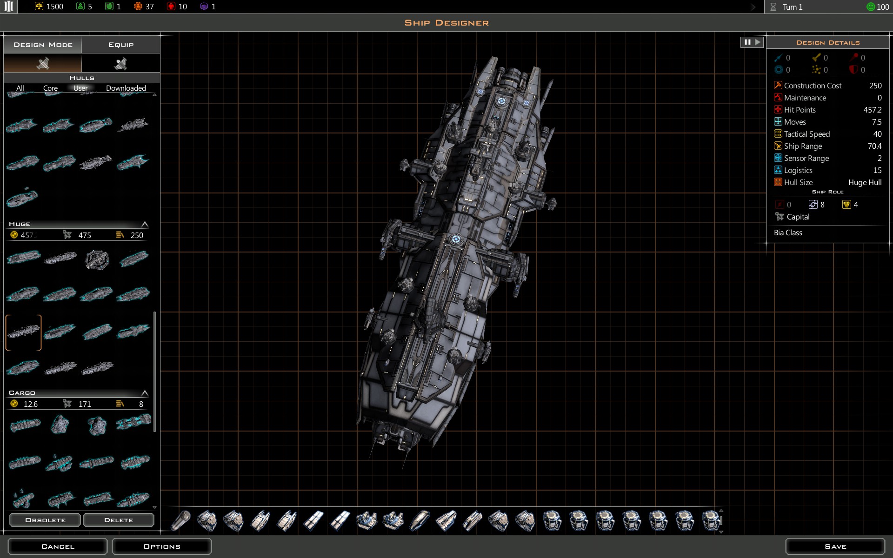Open the Options menu
Viewport: 893px width, 558px height.
click(x=162, y=546)
